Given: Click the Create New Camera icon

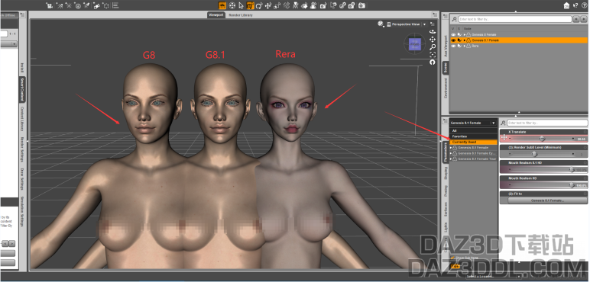Looking at the screenshot, I should (50, 5).
